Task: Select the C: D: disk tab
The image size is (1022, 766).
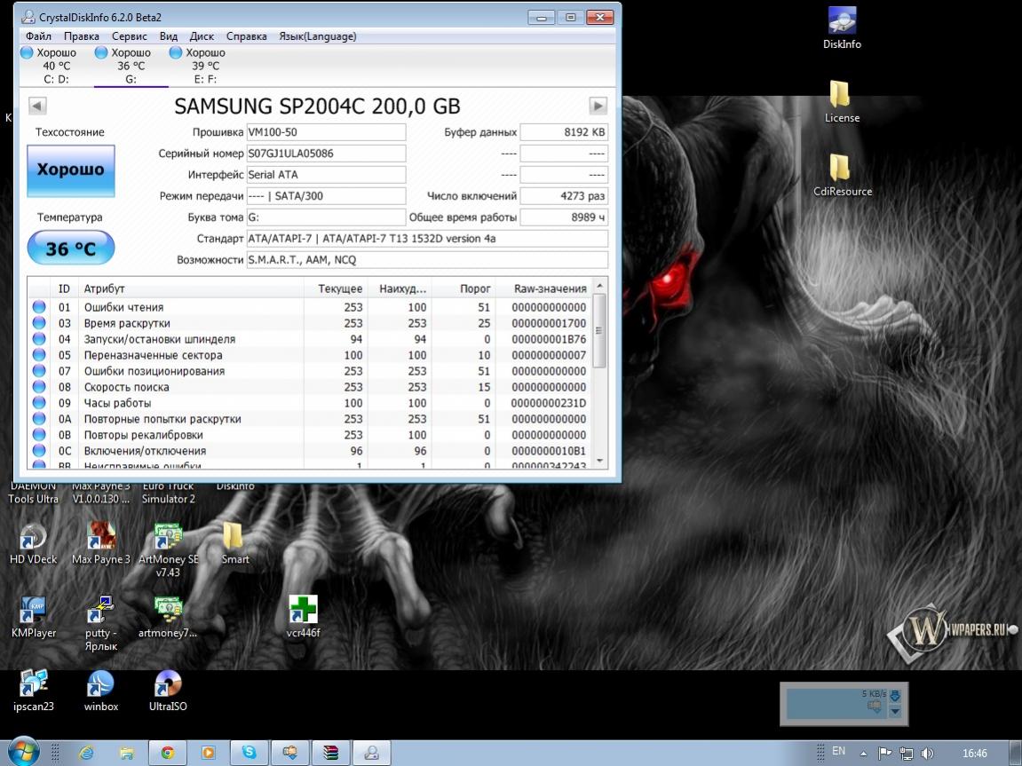Action: point(55,66)
